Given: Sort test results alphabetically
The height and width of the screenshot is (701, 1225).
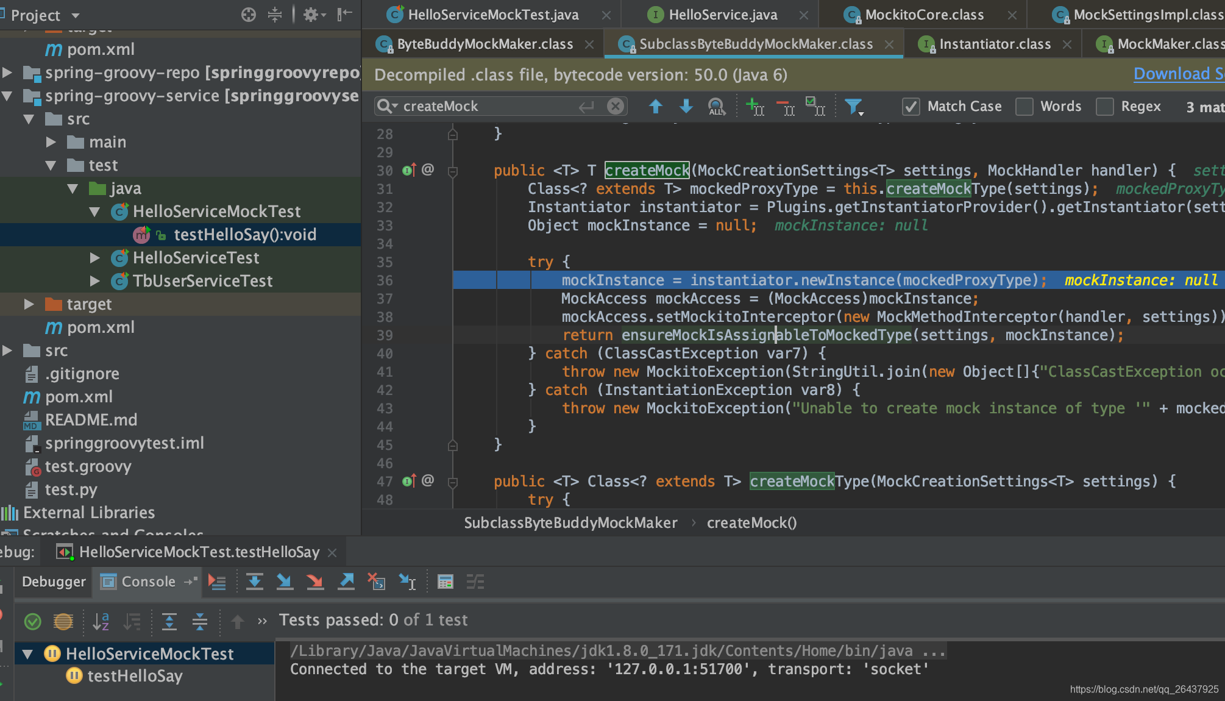Looking at the screenshot, I should 101,622.
